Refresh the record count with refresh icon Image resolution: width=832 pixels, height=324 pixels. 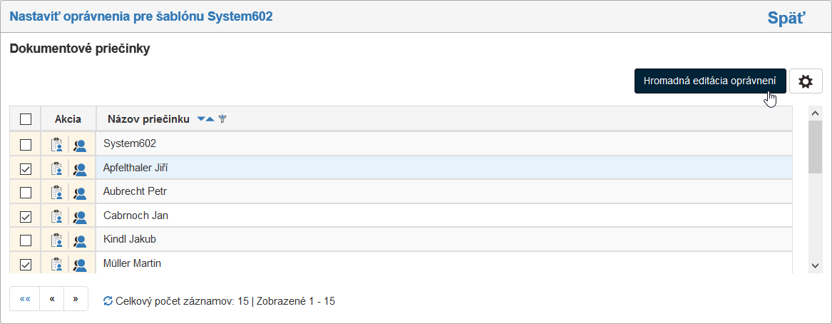(x=108, y=301)
